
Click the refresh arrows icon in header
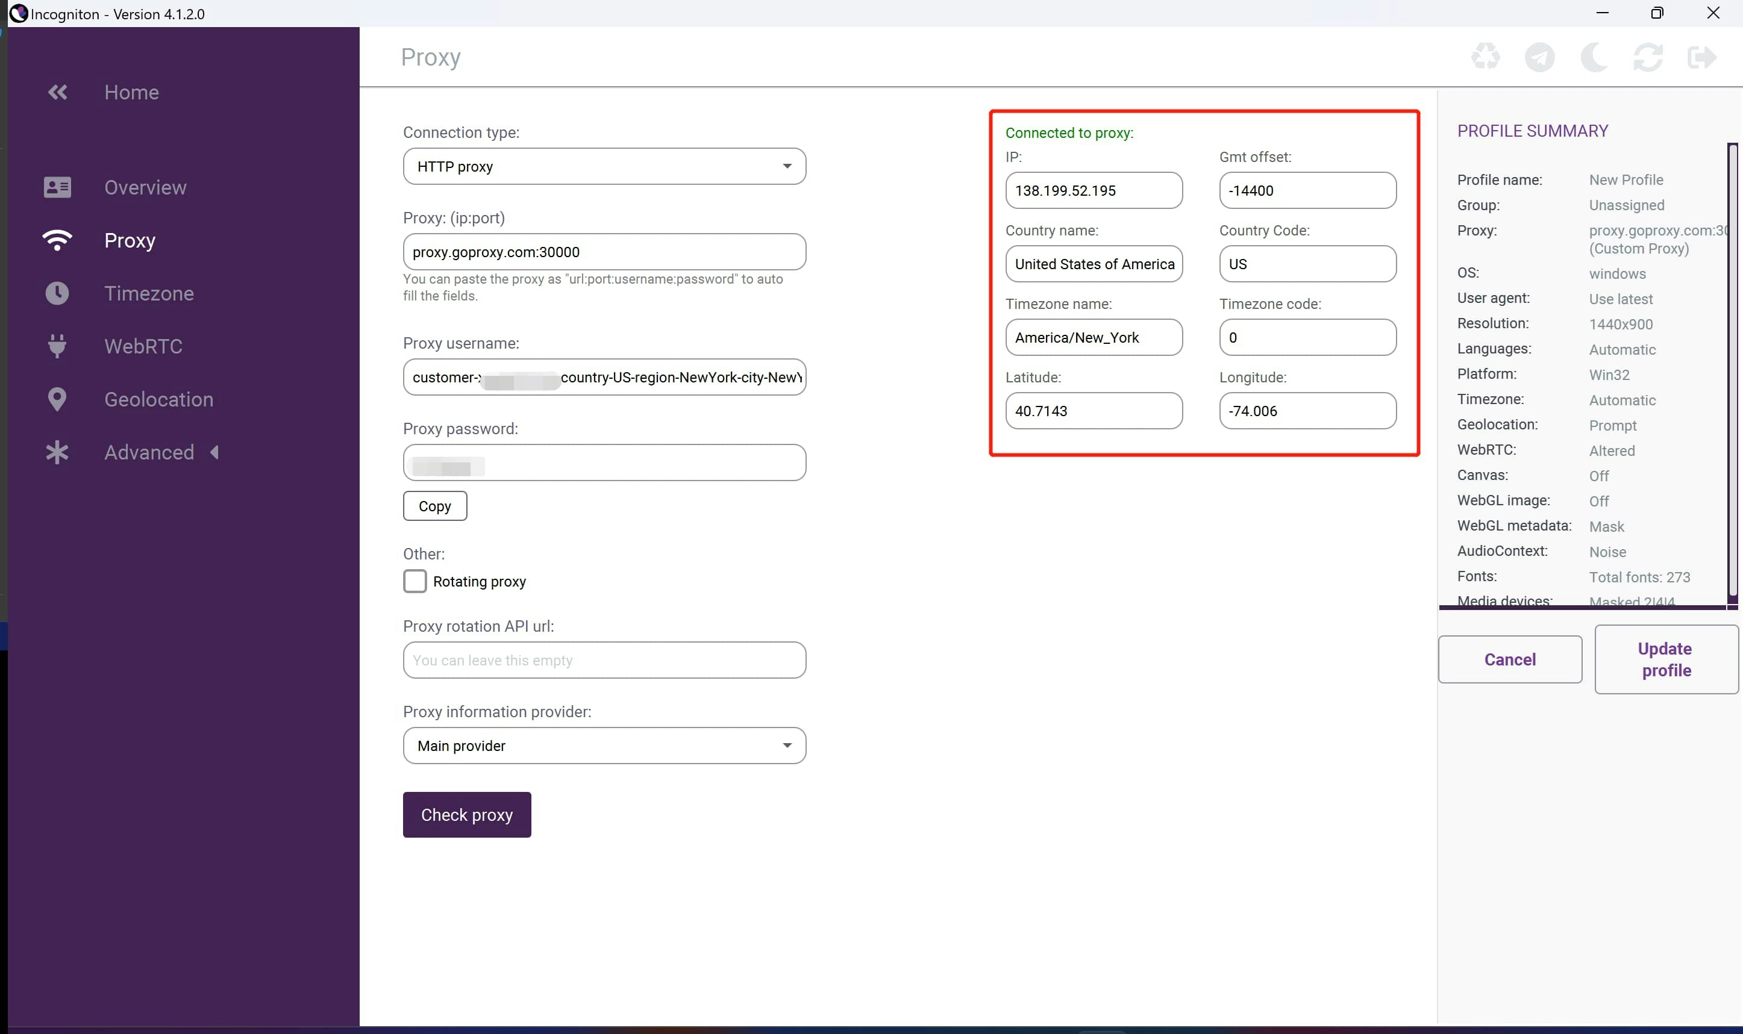point(1648,57)
